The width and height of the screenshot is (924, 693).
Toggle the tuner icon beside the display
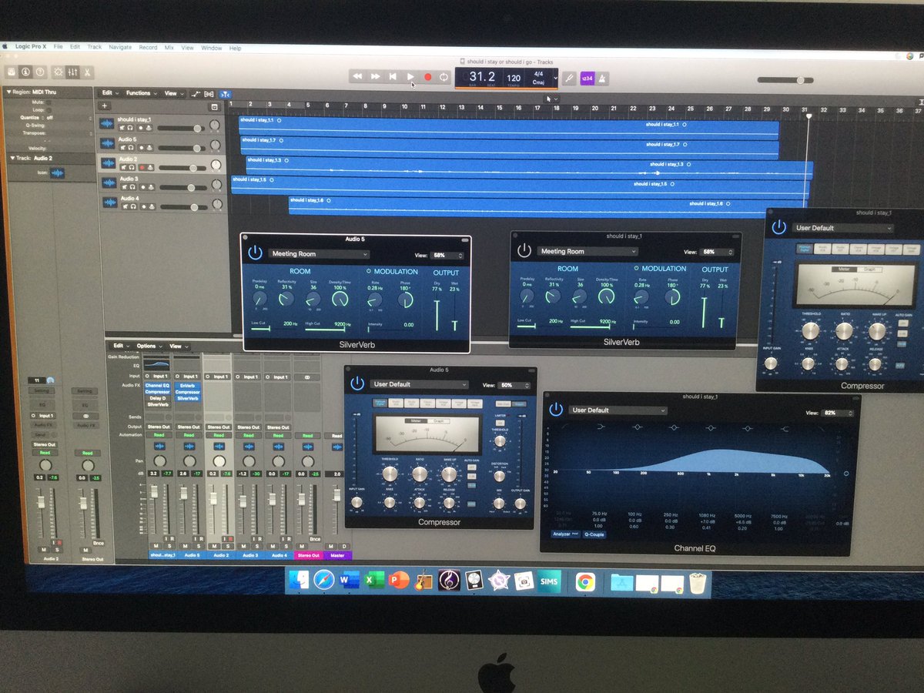click(x=570, y=78)
